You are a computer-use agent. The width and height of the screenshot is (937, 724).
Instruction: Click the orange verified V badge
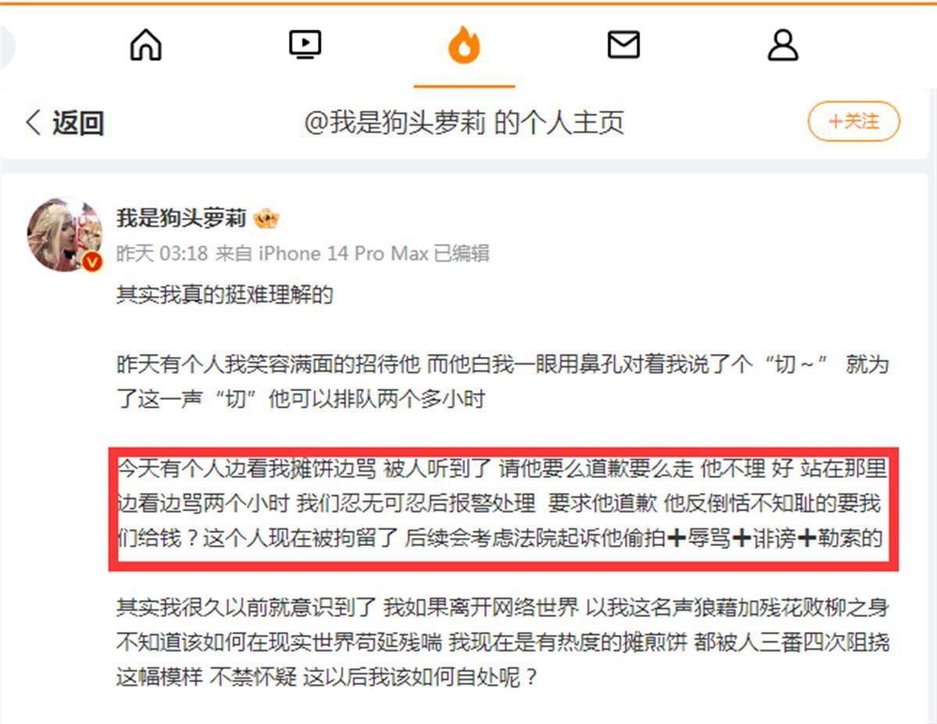pyautogui.click(x=92, y=262)
